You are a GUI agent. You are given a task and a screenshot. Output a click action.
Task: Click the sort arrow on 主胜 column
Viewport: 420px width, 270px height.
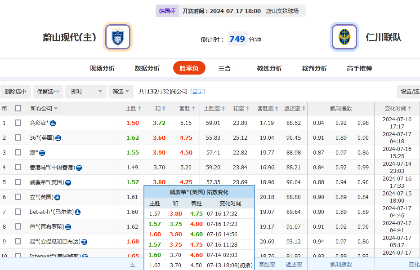tap(139, 108)
